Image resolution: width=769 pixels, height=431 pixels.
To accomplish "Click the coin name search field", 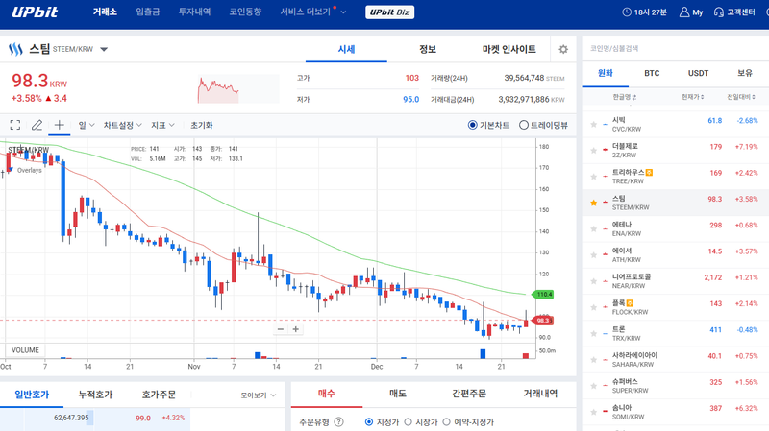I will [x=673, y=47].
